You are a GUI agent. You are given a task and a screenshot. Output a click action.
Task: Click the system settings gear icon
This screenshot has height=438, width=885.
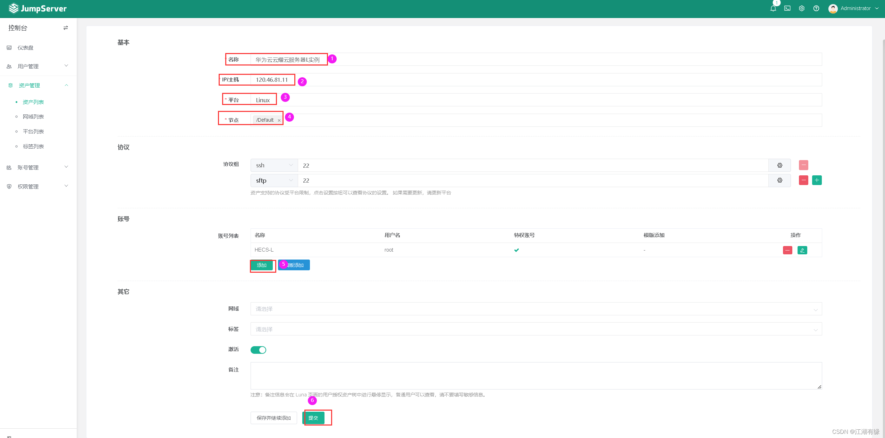click(801, 8)
